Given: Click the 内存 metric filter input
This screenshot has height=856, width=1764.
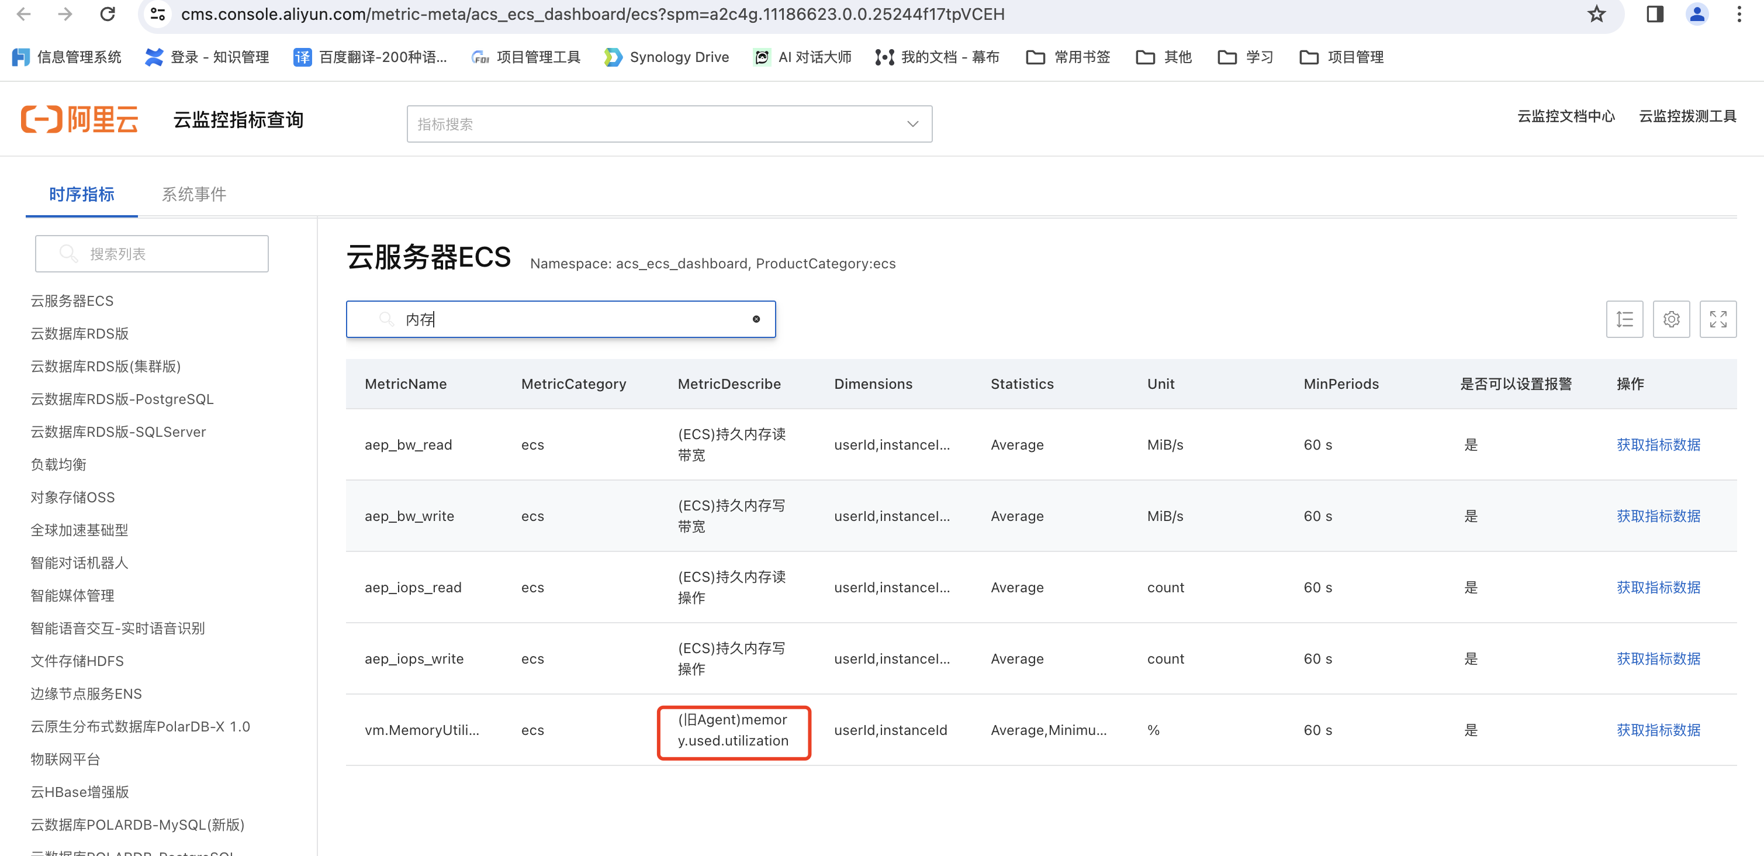Looking at the screenshot, I should click(560, 319).
